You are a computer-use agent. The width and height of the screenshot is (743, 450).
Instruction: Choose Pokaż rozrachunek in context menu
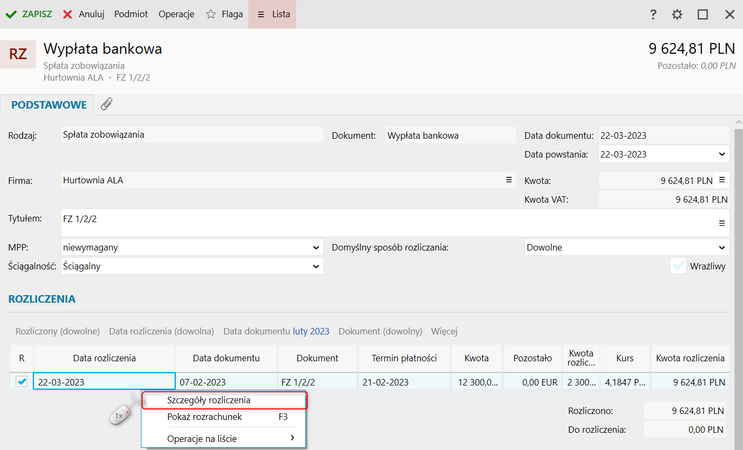coord(204,417)
